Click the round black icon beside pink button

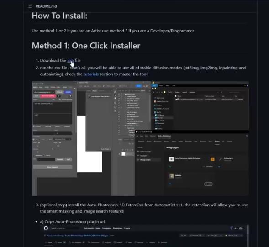(x=59, y=96)
